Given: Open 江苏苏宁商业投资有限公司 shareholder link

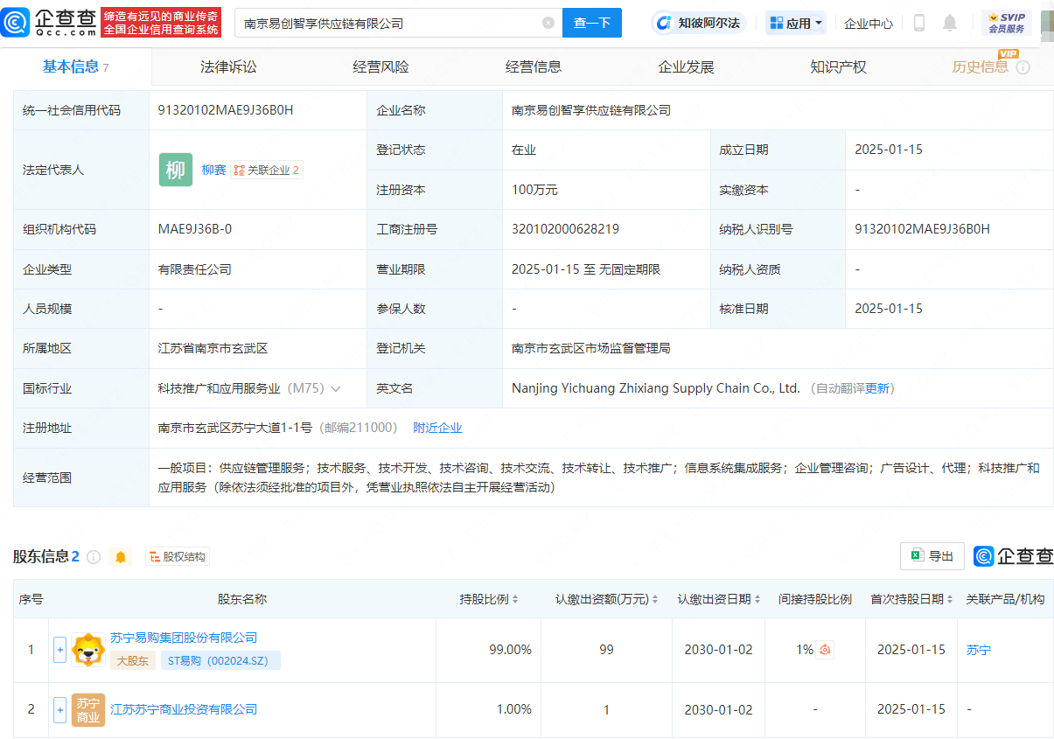Looking at the screenshot, I should coord(184,709).
